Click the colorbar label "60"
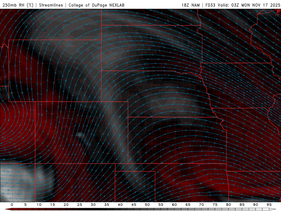The image size is (281, 211). [x=174, y=205]
